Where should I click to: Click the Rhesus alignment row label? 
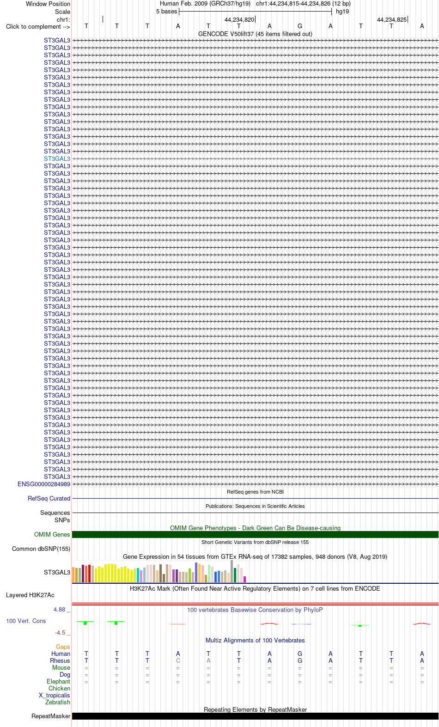coord(60,660)
